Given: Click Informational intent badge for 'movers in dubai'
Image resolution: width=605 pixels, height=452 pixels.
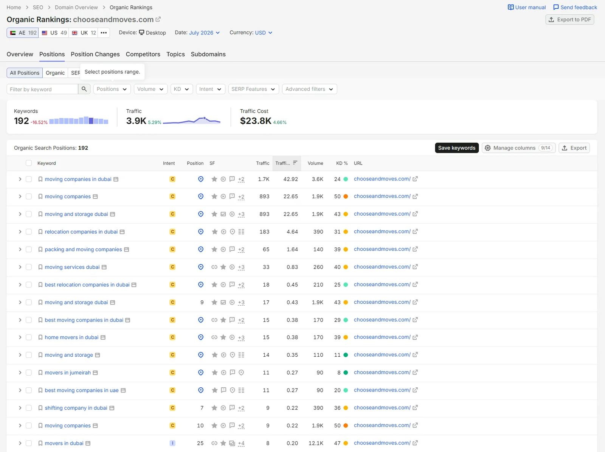Looking at the screenshot, I should [x=172, y=443].
